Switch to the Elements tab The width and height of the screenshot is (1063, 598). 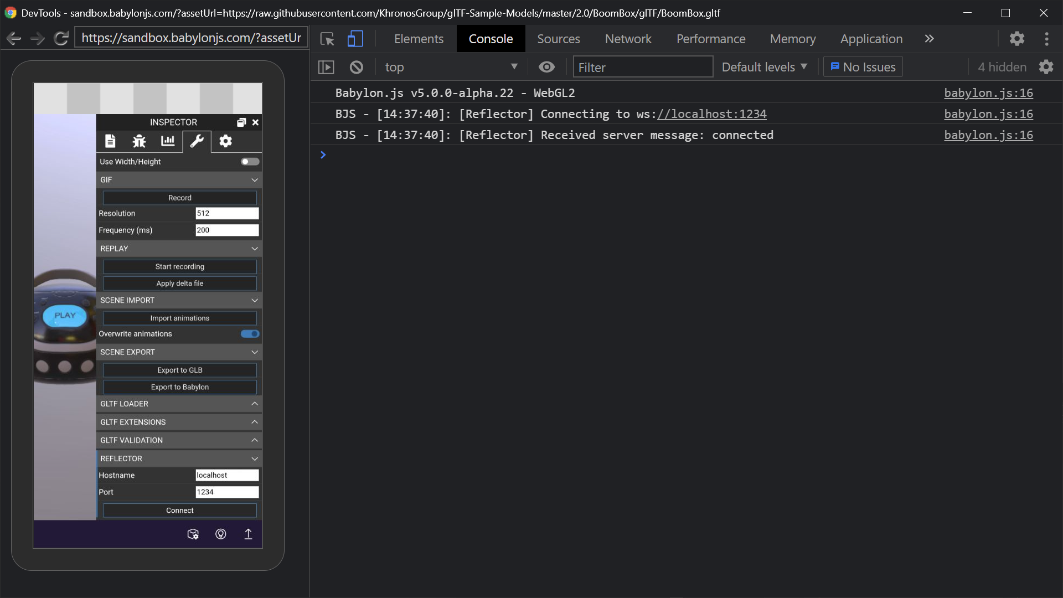(x=419, y=39)
